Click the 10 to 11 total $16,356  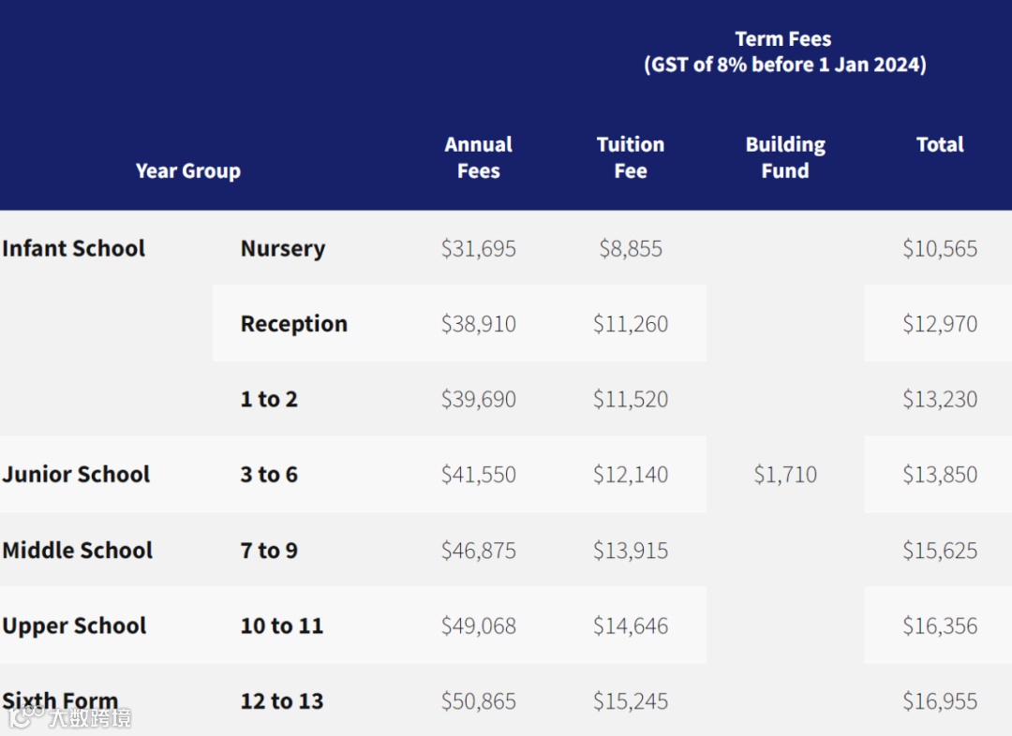[940, 626]
